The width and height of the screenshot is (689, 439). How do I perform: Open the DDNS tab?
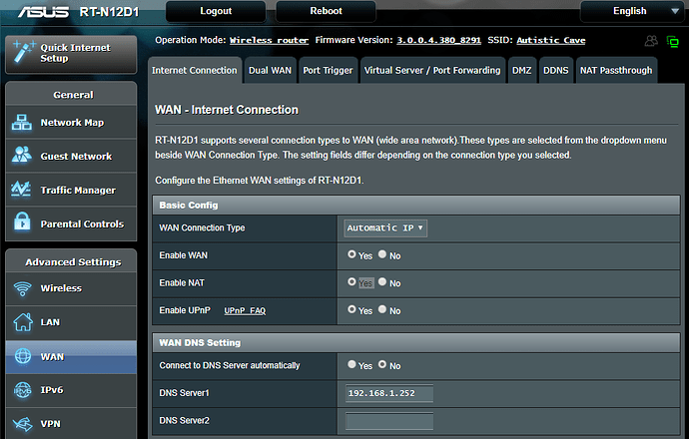pyautogui.click(x=554, y=71)
